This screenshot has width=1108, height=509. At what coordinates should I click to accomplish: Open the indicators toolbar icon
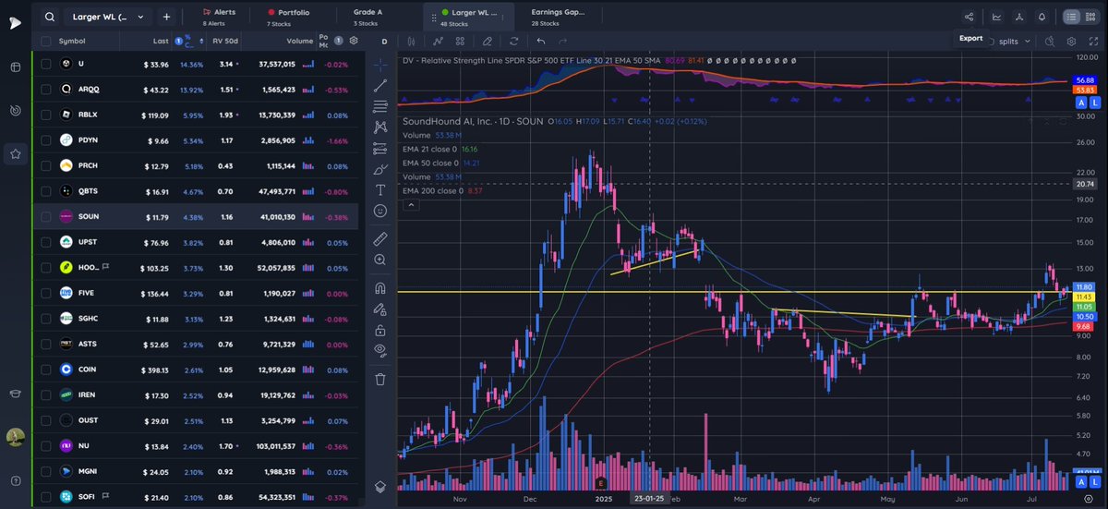coord(438,41)
